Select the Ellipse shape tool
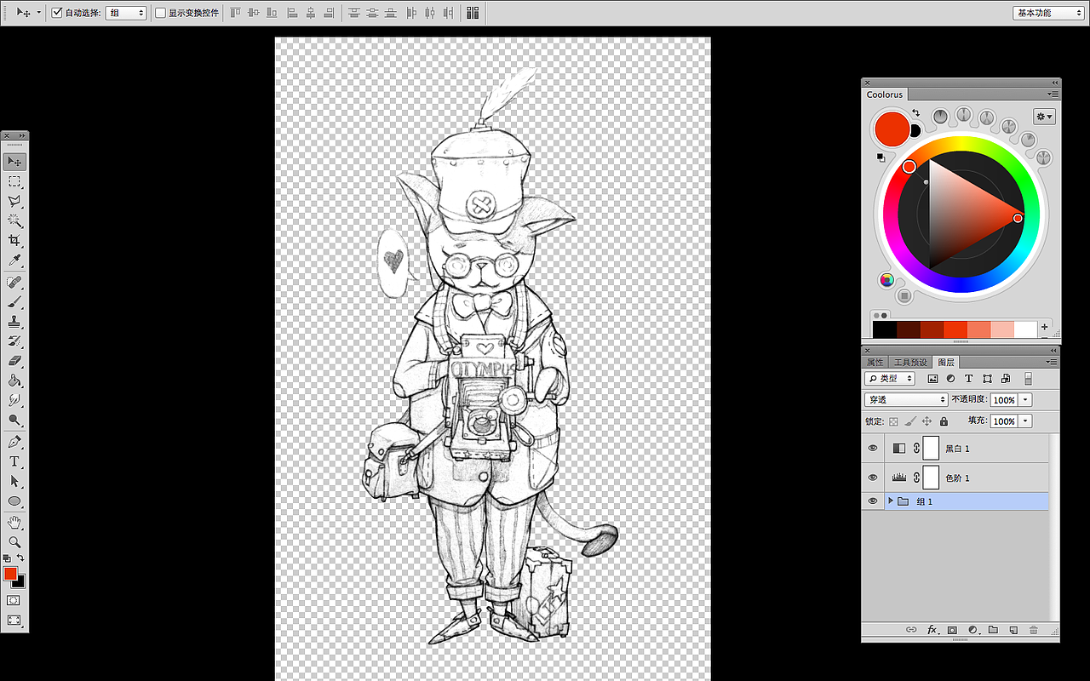 coord(14,501)
